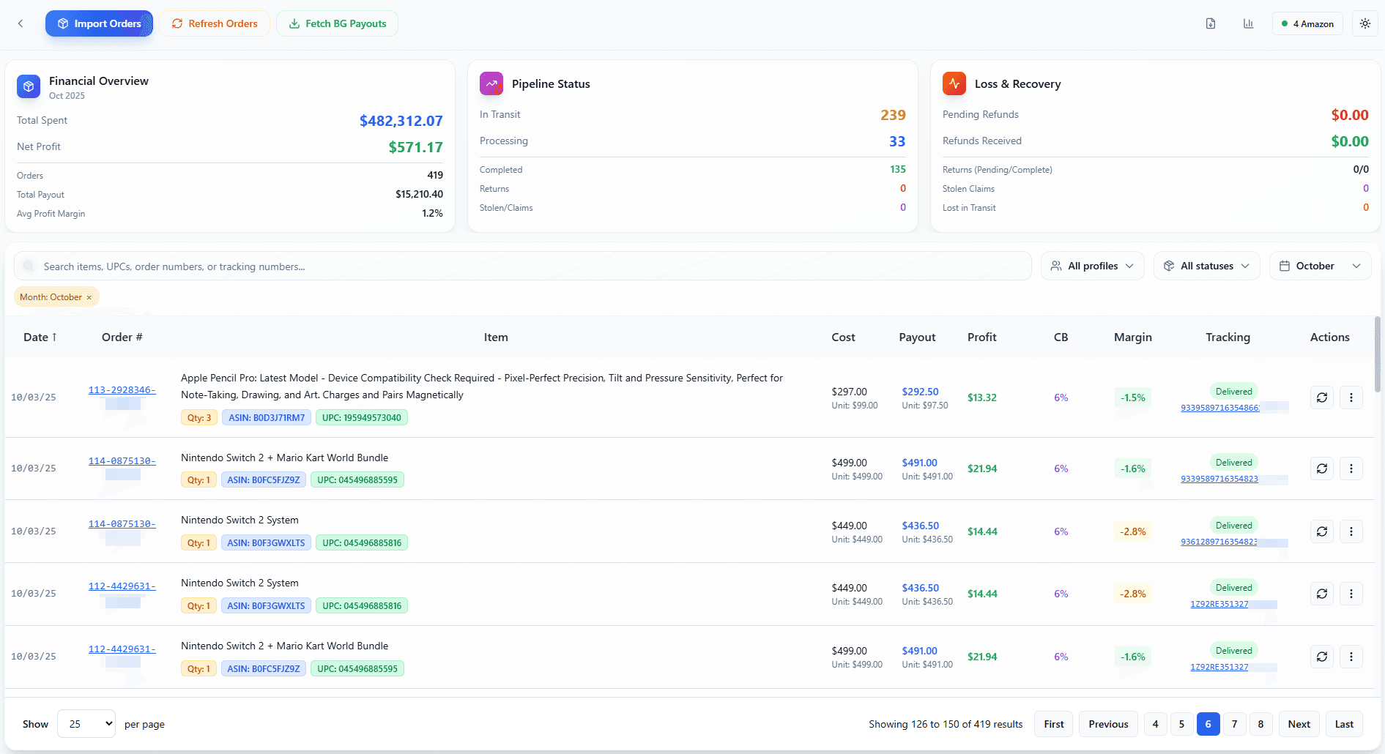Image resolution: width=1385 pixels, height=754 pixels.
Task: Open the document export icon
Action: coord(1211,23)
